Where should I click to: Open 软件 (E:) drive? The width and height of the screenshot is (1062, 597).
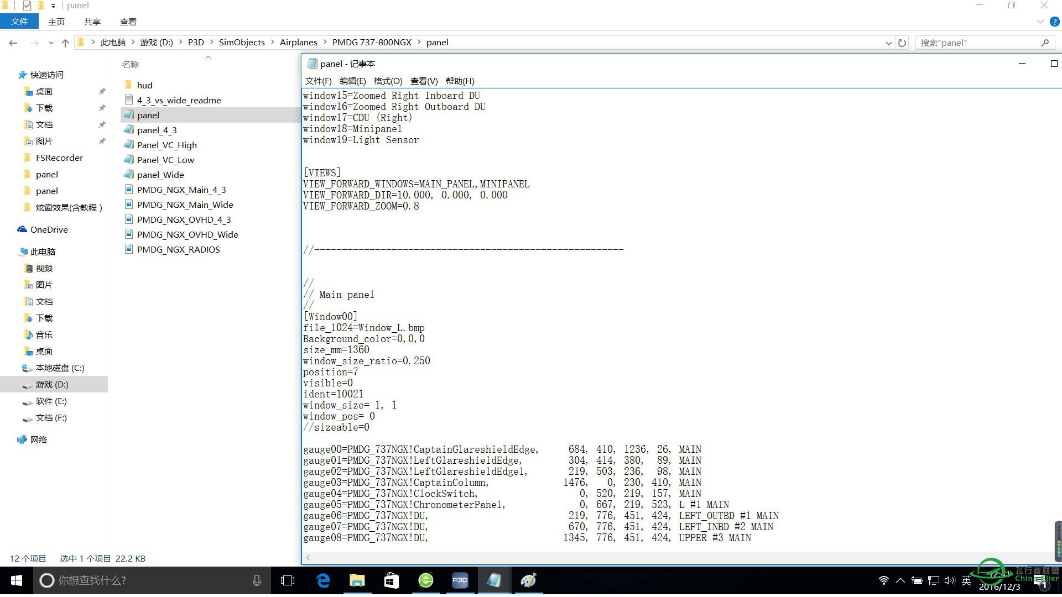click(51, 401)
